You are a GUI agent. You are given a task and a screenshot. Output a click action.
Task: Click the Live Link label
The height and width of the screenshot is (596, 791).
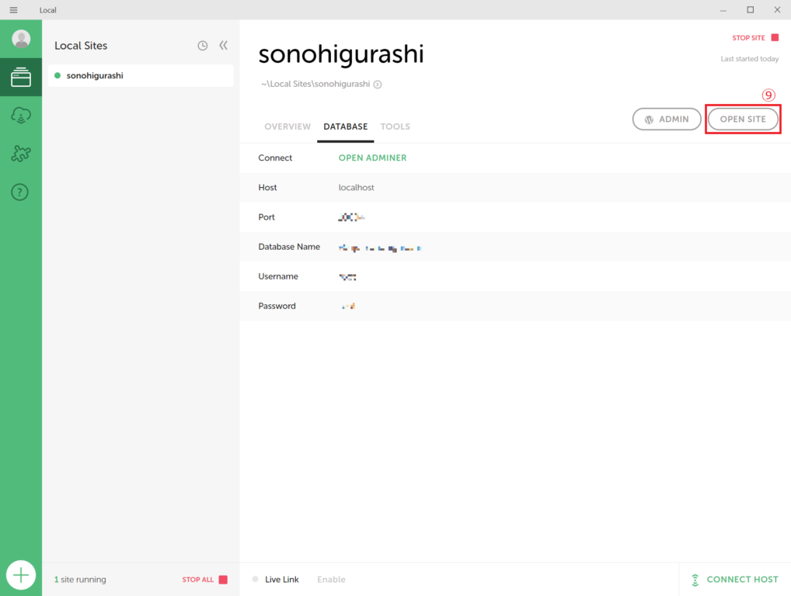tap(281, 580)
